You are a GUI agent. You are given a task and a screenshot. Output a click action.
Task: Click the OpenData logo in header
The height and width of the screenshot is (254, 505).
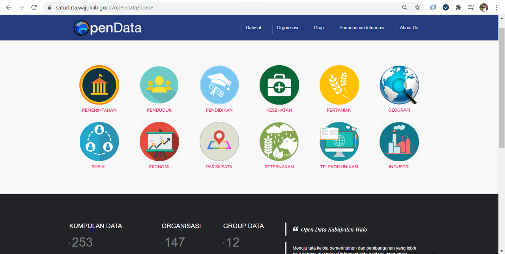pos(107,28)
